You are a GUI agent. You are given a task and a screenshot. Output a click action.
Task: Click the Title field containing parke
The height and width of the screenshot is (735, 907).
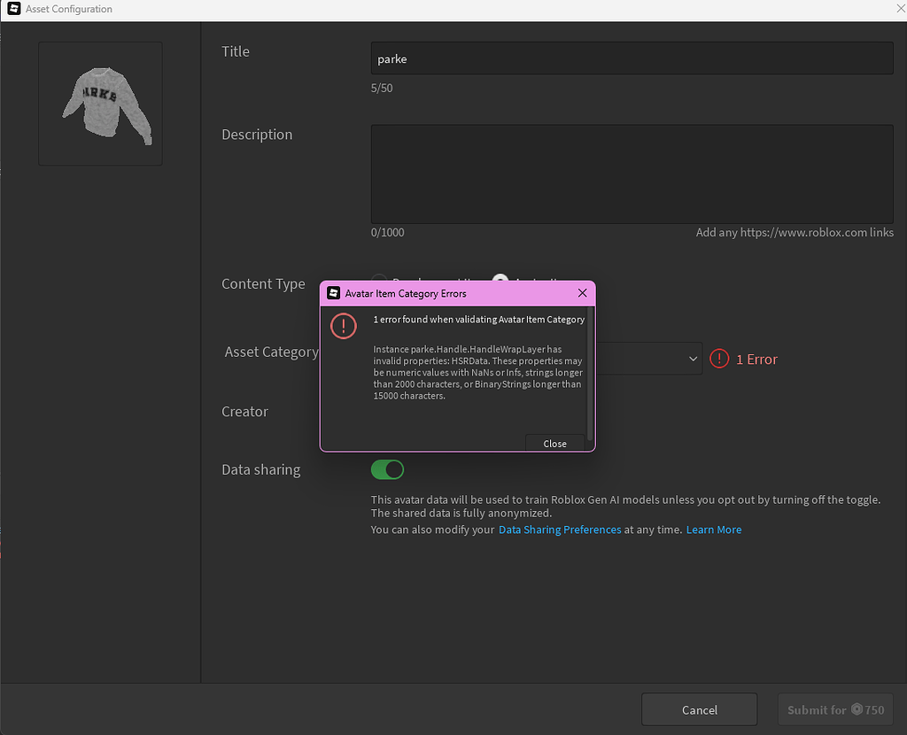coord(632,58)
